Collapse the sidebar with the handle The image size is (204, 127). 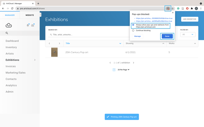[x=40, y=15]
